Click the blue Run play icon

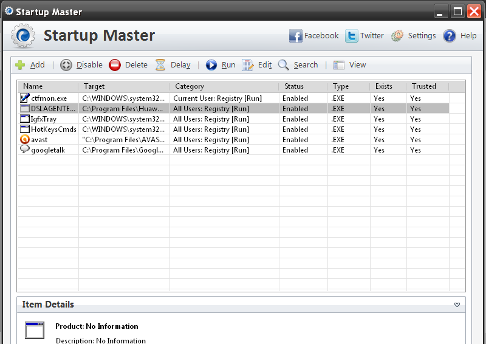211,65
